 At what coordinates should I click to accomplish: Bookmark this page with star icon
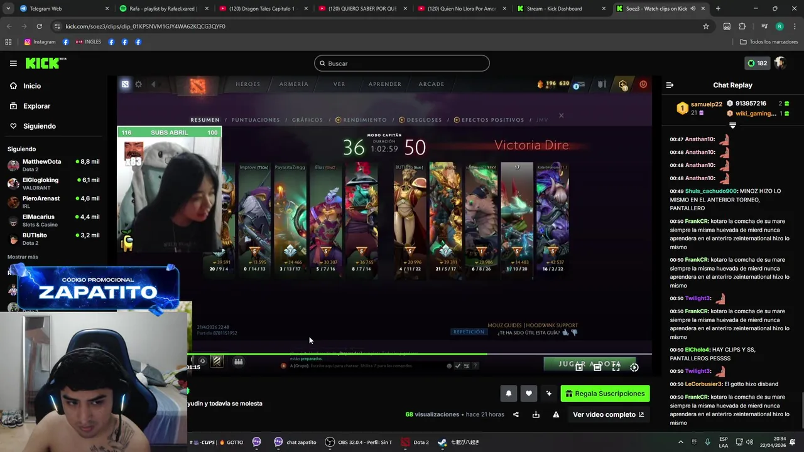tap(706, 26)
